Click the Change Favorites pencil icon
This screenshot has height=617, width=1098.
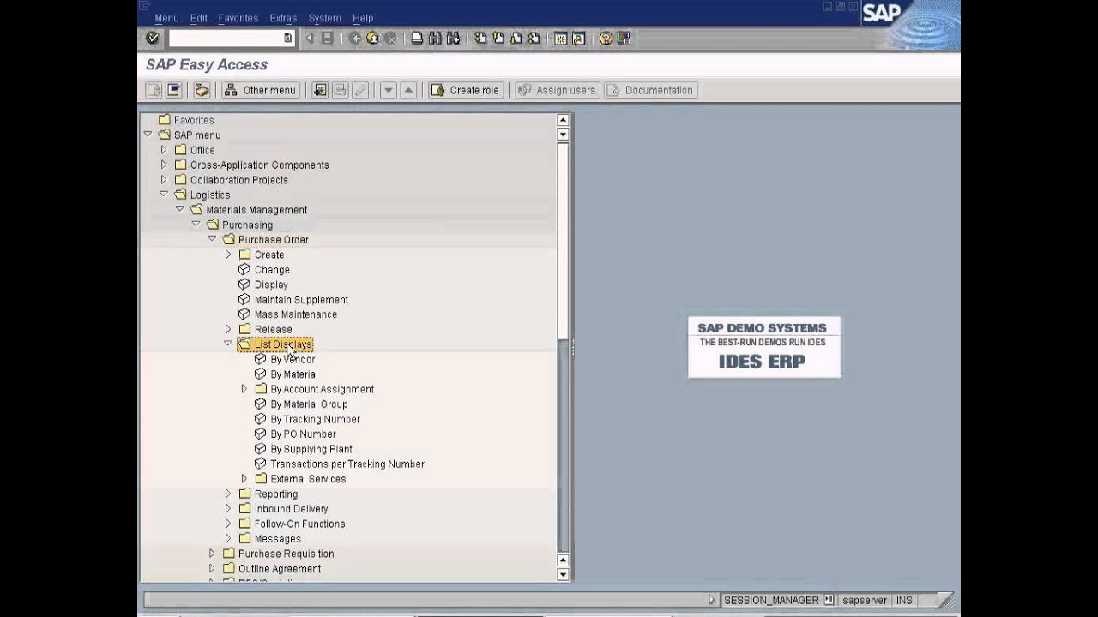pos(360,90)
